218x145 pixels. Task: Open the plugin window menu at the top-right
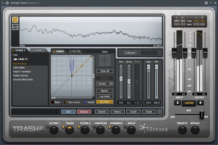pos(206,3)
